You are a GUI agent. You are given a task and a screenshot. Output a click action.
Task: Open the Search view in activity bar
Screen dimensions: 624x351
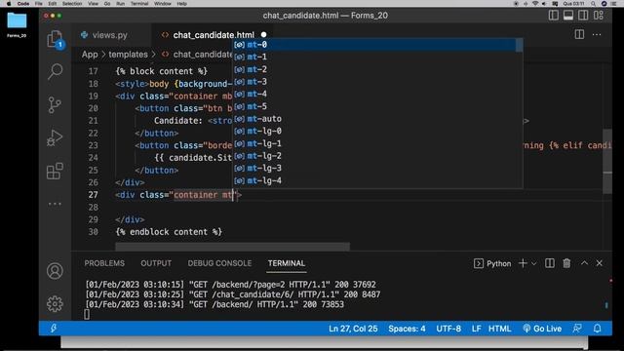pyautogui.click(x=55, y=72)
